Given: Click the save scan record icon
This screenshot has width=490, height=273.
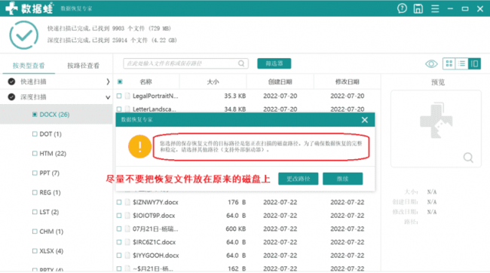Looking at the screenshot, I should [418, 8].
